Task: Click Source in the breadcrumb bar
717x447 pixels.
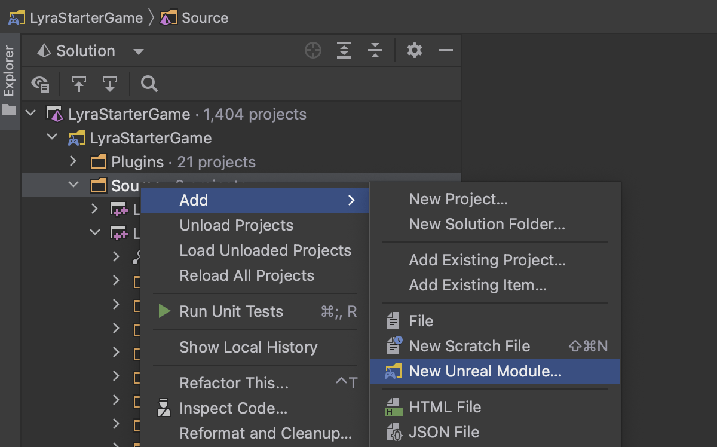Action: coord(204,18)
